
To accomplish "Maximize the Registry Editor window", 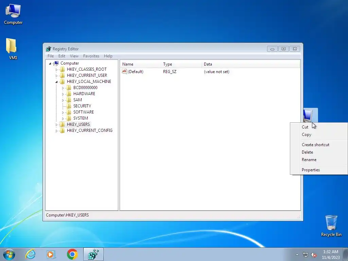I will coord(283,49).
